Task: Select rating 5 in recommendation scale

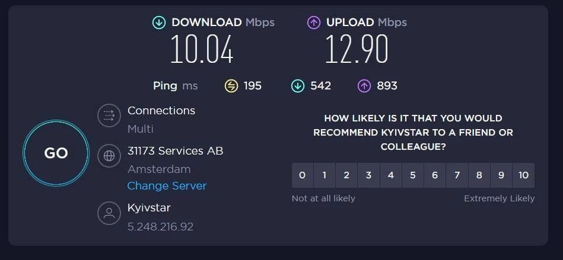Action: [x=413, y=175]
